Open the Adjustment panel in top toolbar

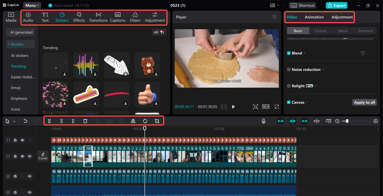pos(155,17)
